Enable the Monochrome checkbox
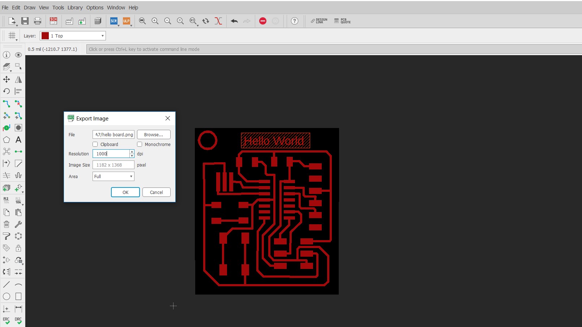 (140, 144)
